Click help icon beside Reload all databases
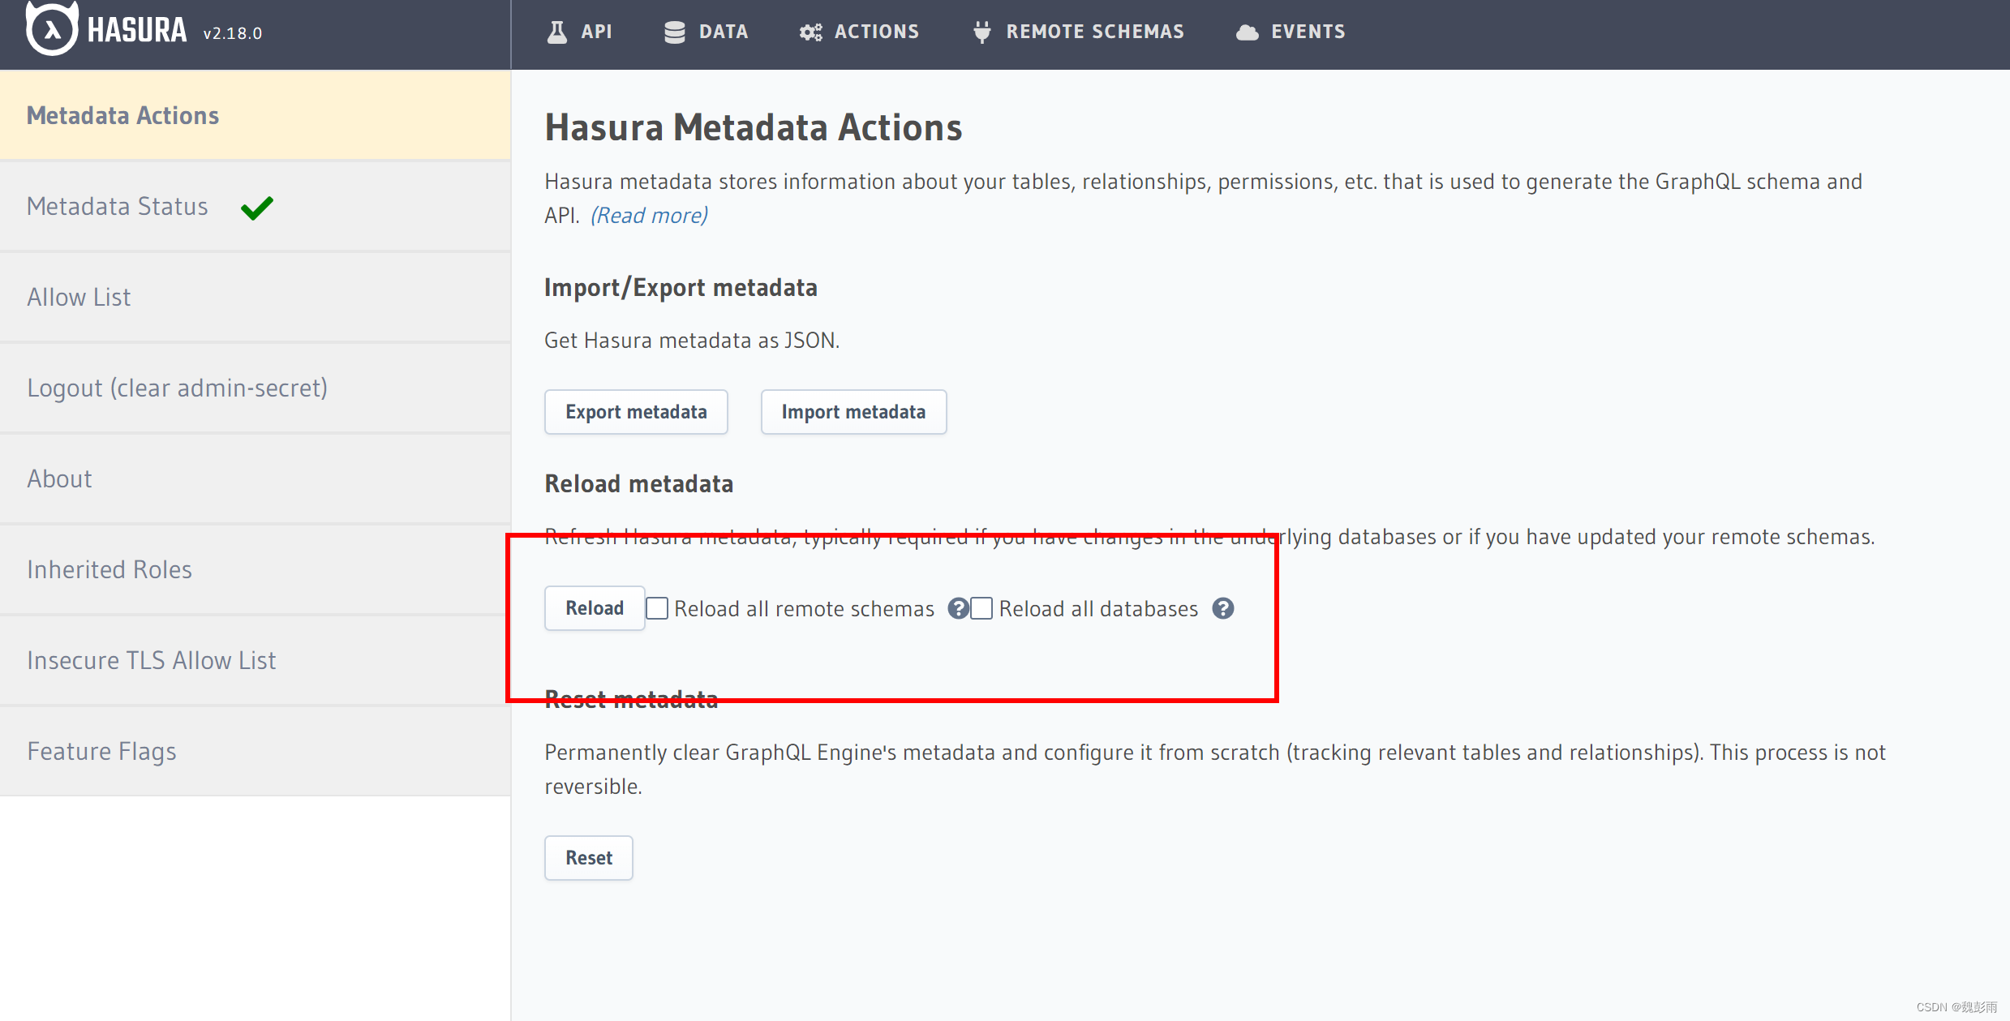2010x1021 pixels. point(1222,608)
